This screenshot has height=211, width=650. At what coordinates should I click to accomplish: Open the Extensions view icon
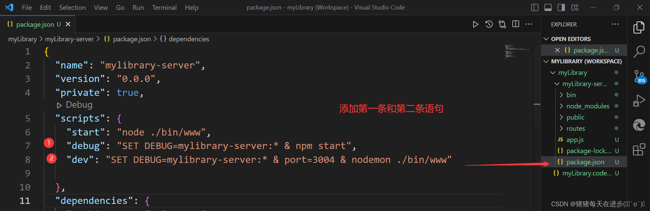coord(639,149)
